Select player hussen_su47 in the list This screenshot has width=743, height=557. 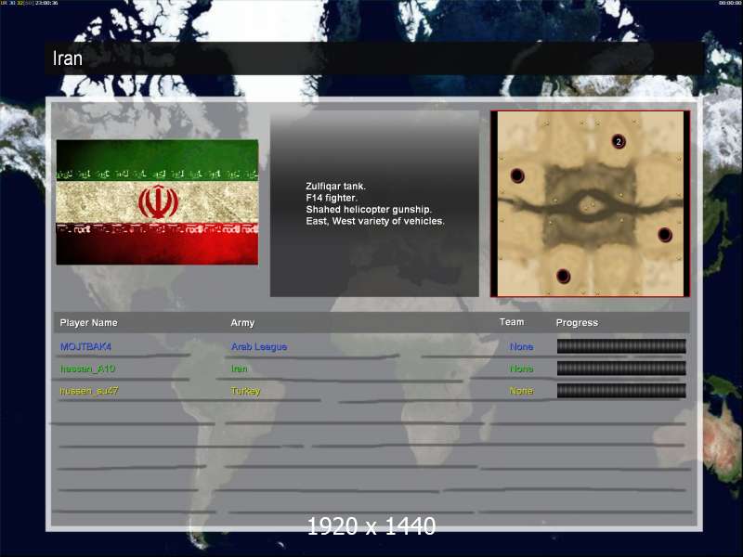(x=88, y=391)
